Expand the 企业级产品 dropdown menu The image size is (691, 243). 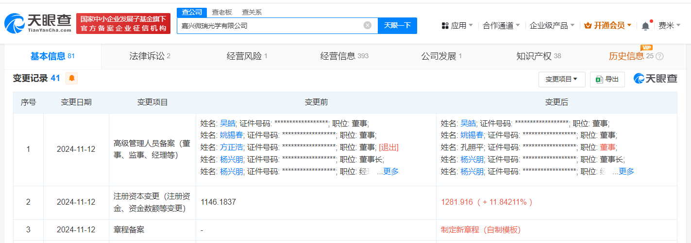point(552,26)
